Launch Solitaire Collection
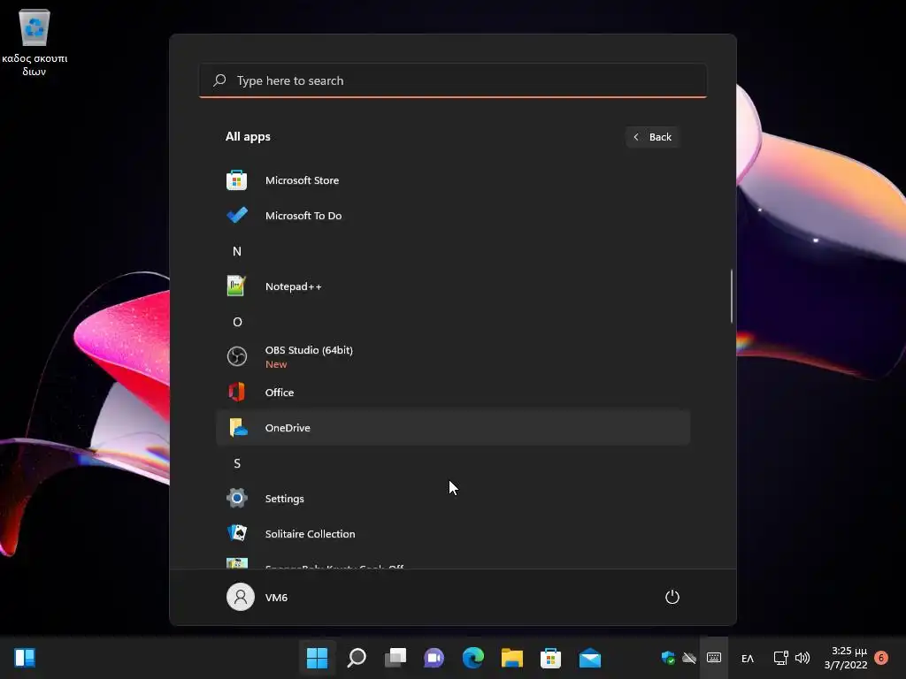906x679 pixels. [453, 534]
